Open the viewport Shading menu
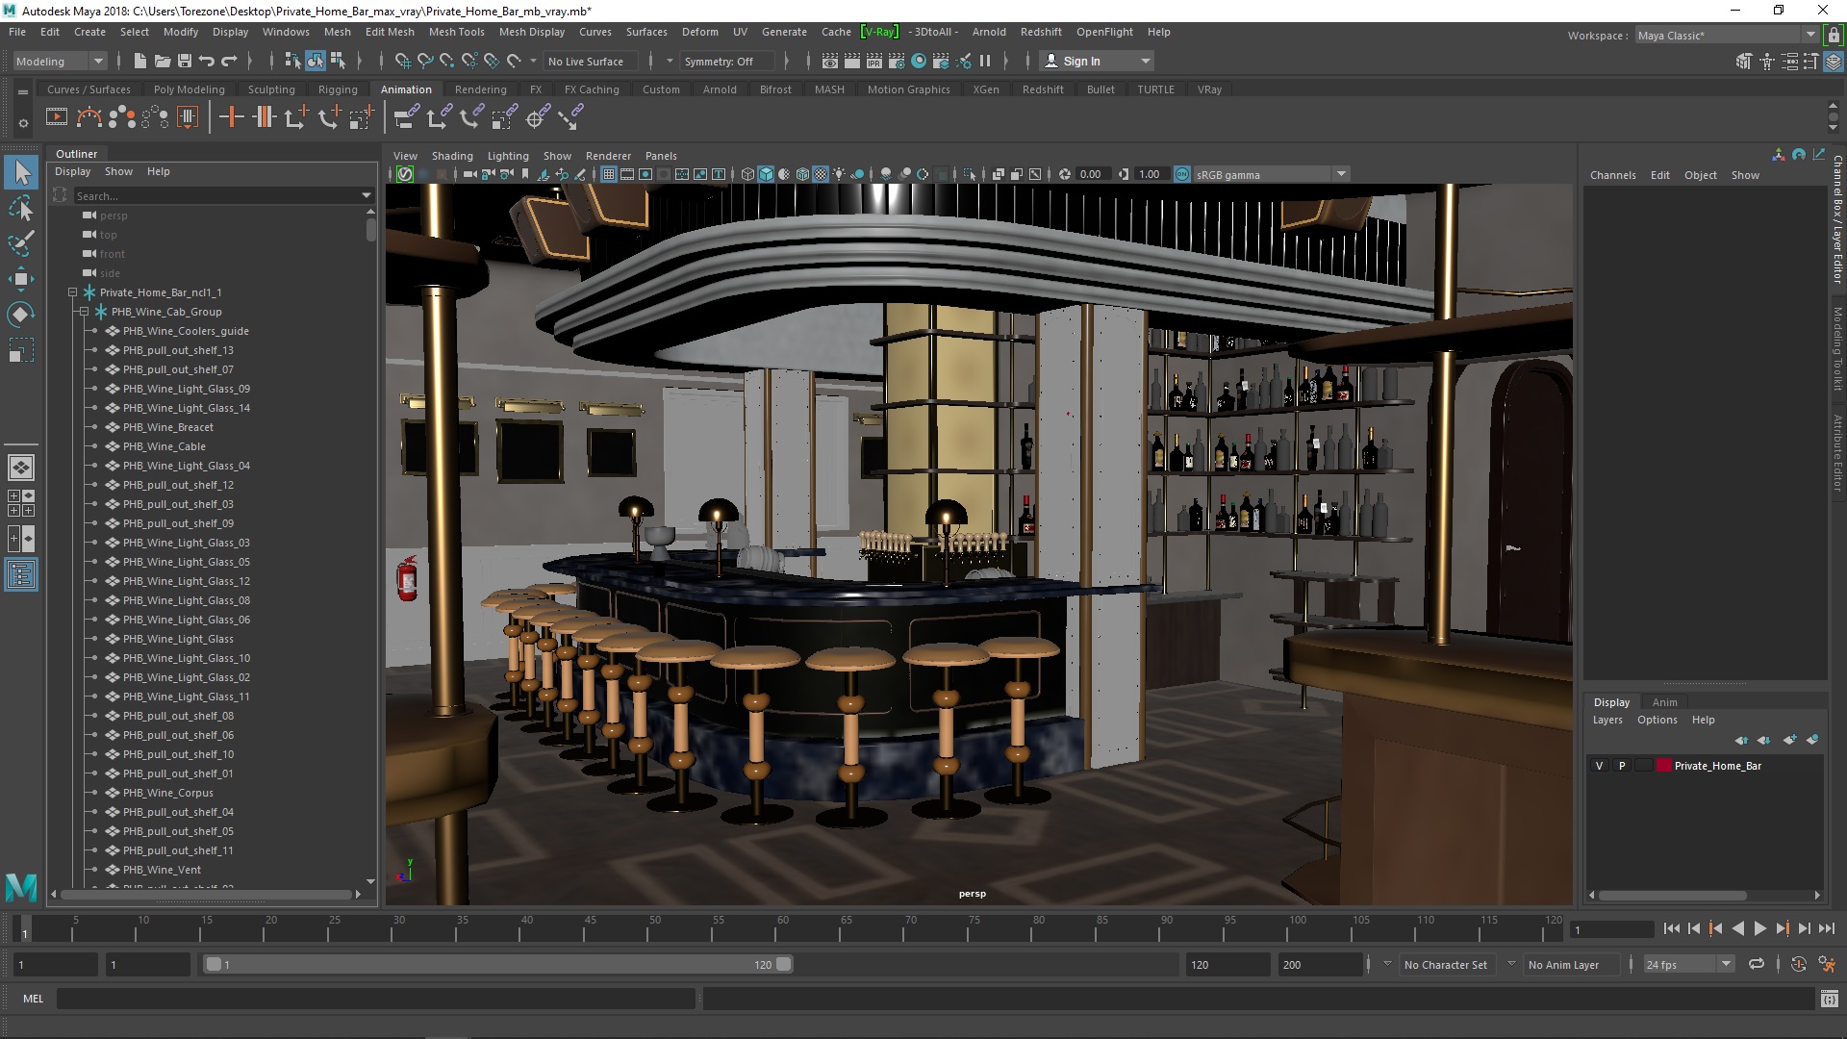Image resolution: width=1847 pixels, height=1039 pixels. pyautogui.click(x=451, y=156)
